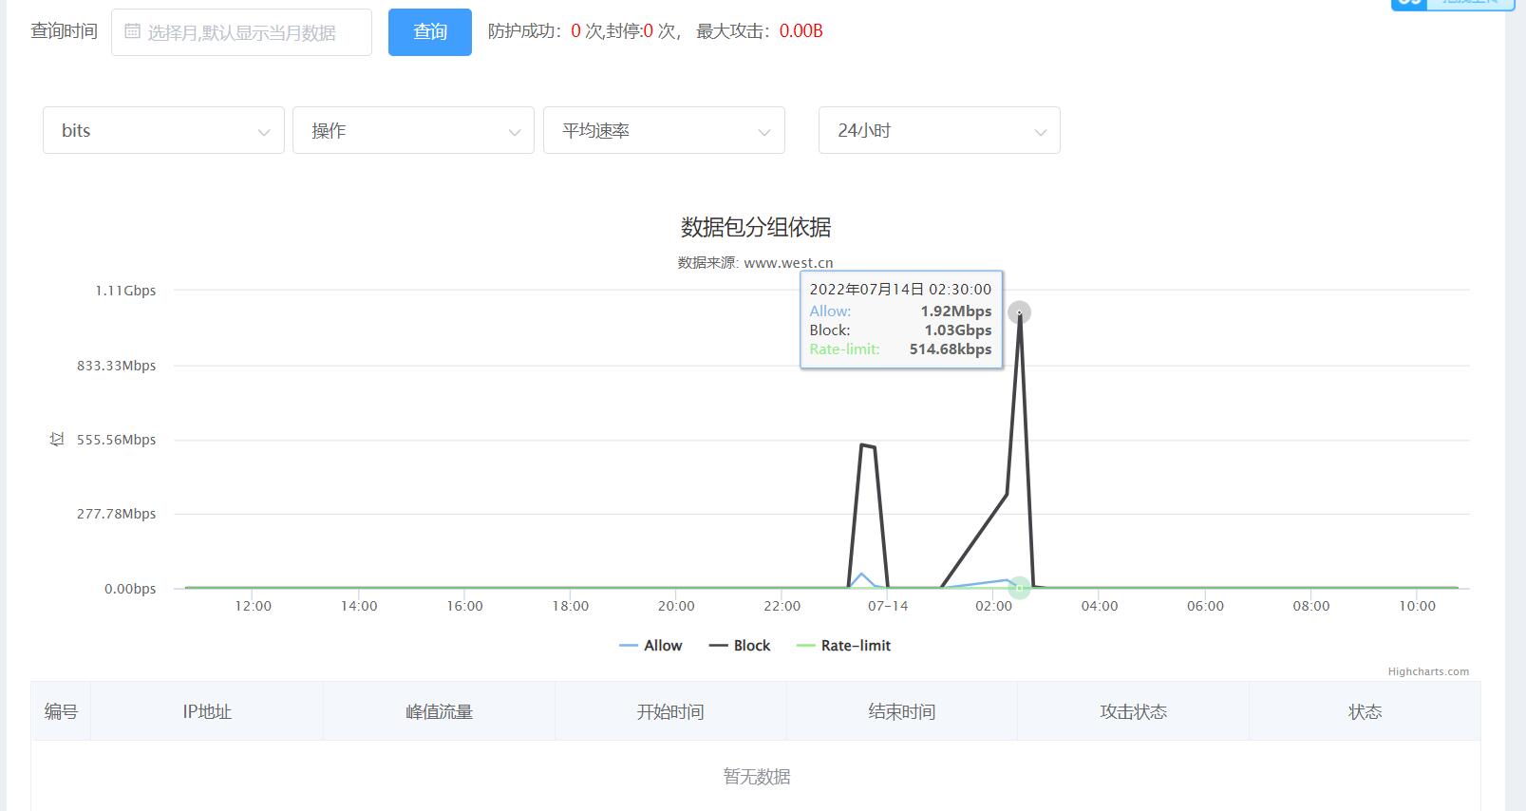Select the IP地址 column header
This screenshot has width=1526, height=811.
pyautogui.click(x=207, y=711)
